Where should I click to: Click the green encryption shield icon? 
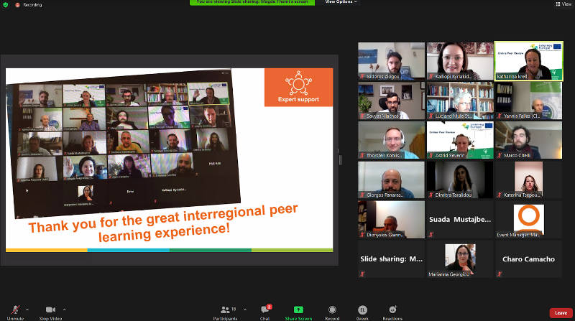coord(6,4)
